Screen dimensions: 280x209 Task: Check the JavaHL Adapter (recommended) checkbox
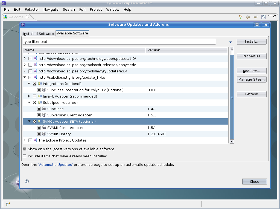(34, 96)
